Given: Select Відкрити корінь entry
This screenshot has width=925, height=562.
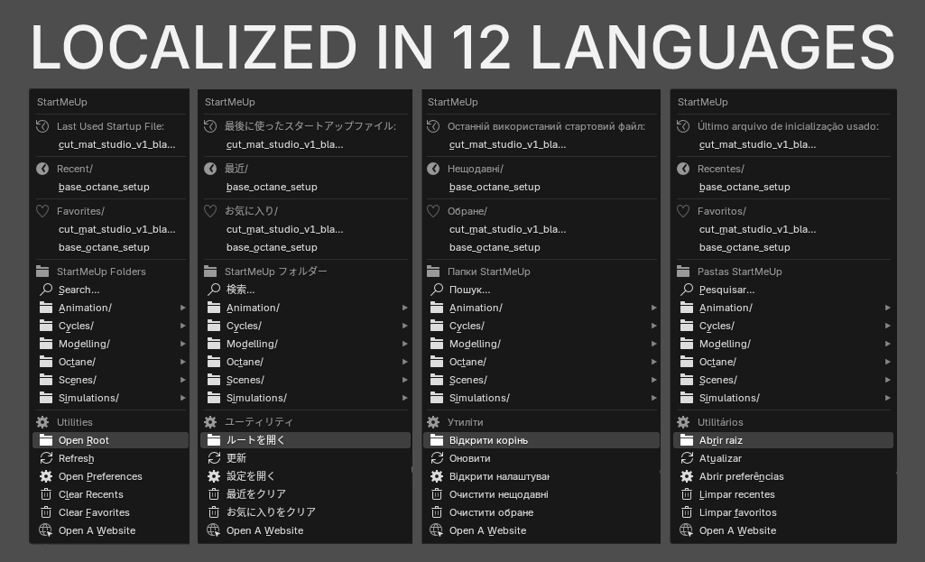Looking at the screenshot, I should (541, 440).
